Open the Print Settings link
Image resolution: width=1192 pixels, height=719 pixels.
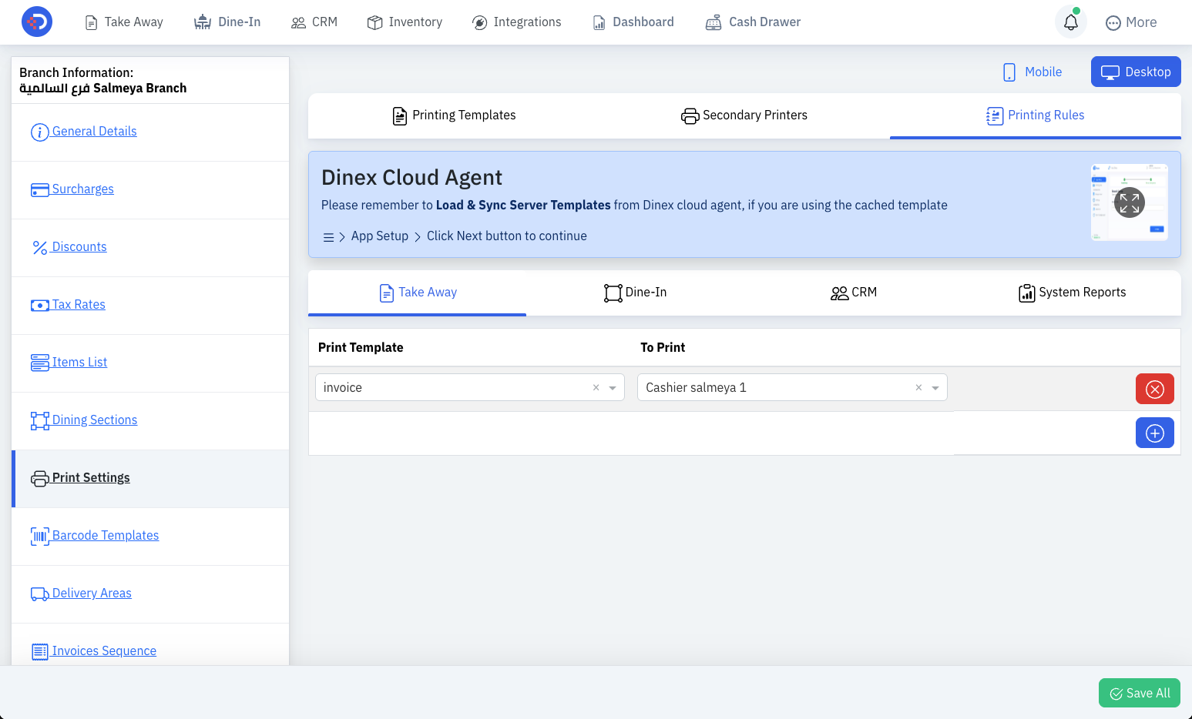click(91, 477)
